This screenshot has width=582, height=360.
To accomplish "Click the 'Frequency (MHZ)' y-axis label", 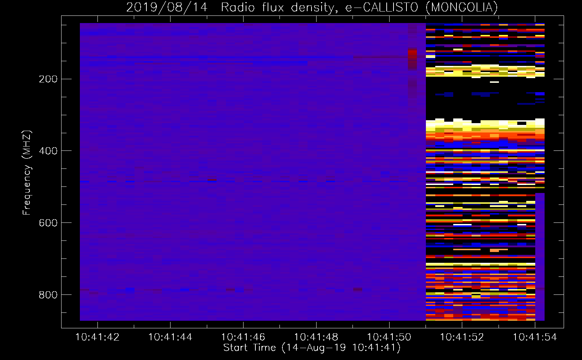I will pos(27,173).
